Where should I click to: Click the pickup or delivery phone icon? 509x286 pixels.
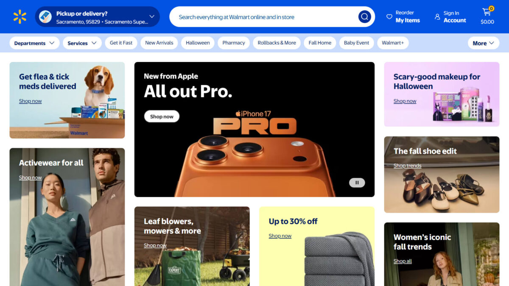tap(45, 17)
